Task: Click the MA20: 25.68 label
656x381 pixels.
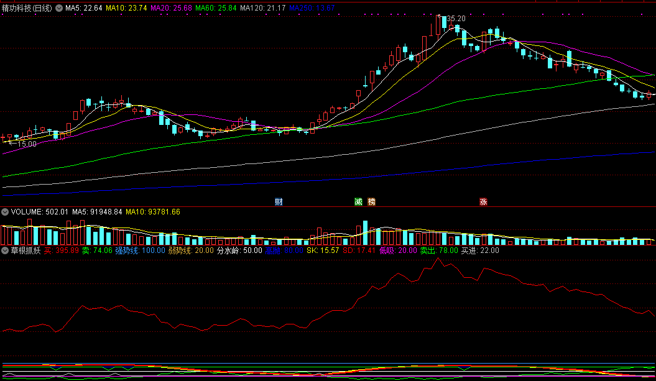Action: [x=171, y=8]
